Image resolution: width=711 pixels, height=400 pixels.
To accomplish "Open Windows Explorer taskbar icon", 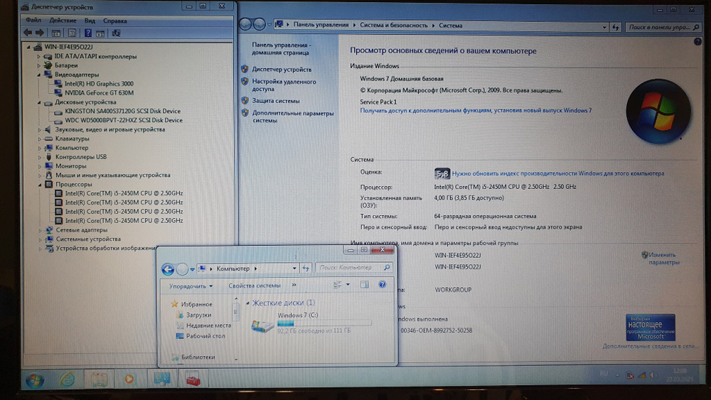I will (x=98, y=379).
